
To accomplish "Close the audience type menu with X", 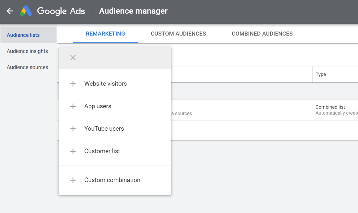I will [x=73, y=58].
